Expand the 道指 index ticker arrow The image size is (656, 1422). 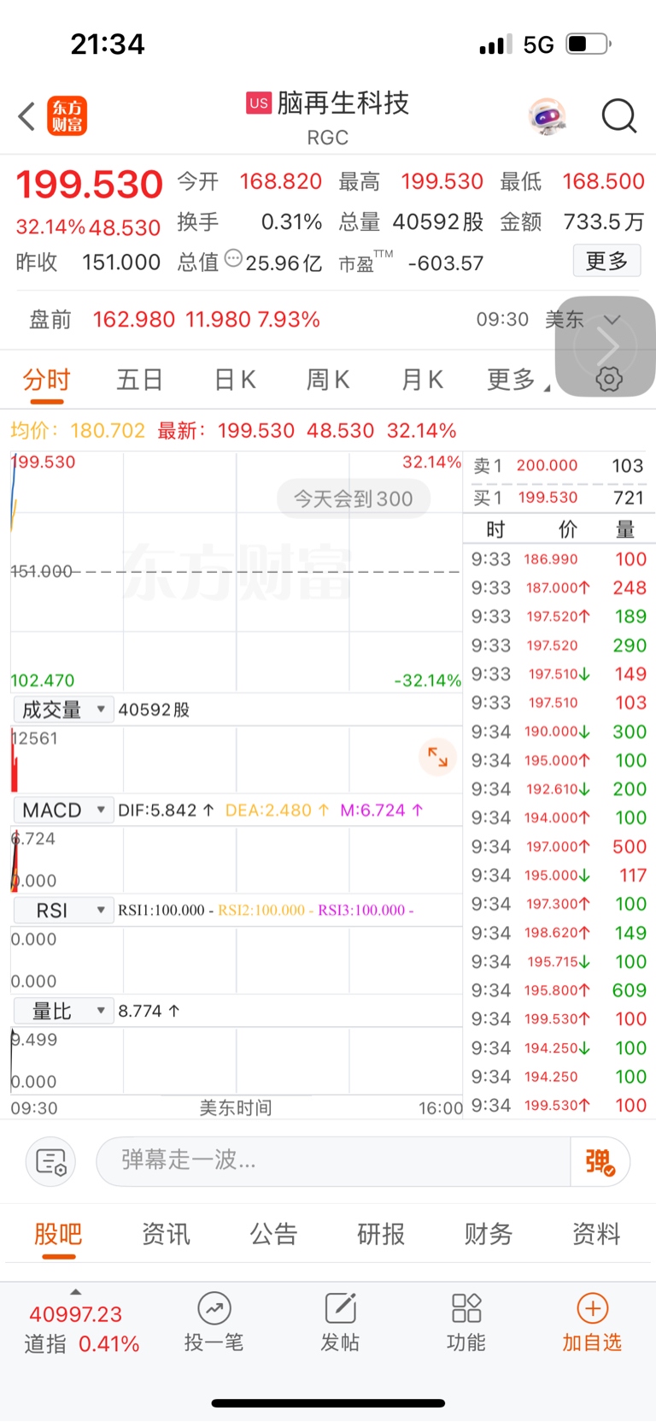(x=75, y=1292)
